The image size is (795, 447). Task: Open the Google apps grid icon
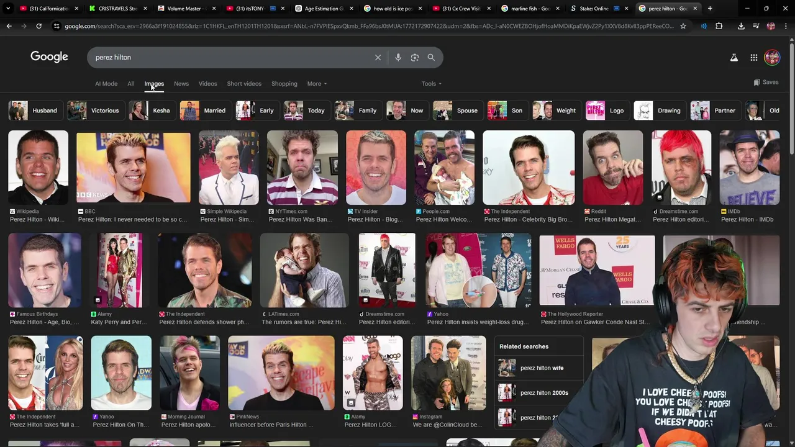(753, 57)
